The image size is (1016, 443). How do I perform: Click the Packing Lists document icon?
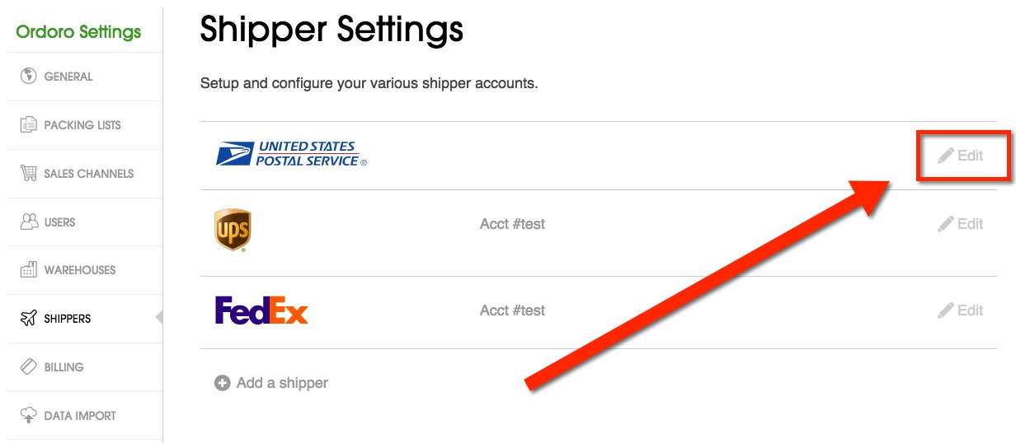click(x=29, y=125)
